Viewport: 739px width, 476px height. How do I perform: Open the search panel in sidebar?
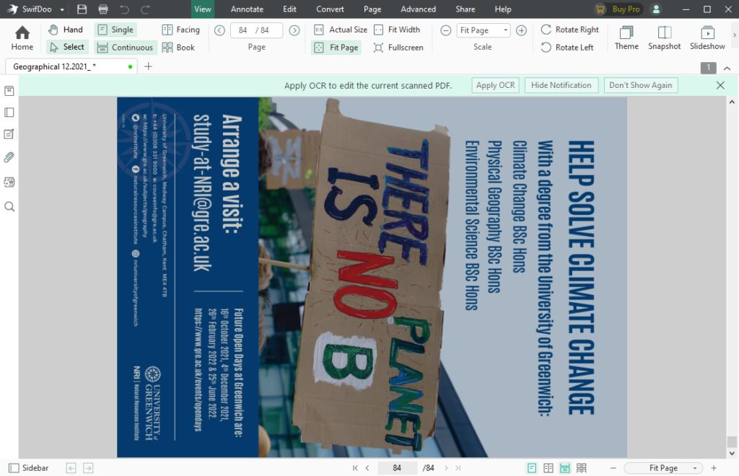9,206
